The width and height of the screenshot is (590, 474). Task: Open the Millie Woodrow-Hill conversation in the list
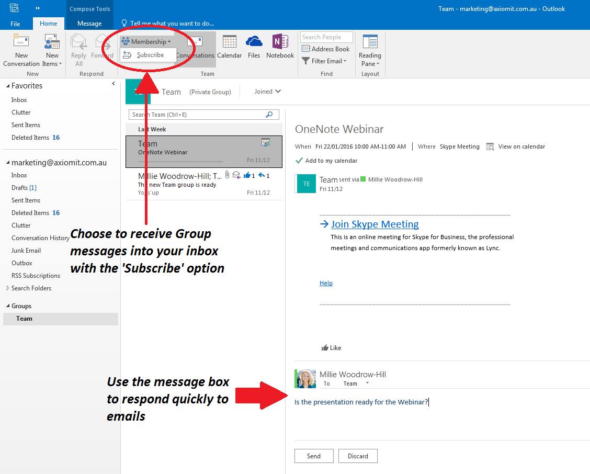pos(204,184)
